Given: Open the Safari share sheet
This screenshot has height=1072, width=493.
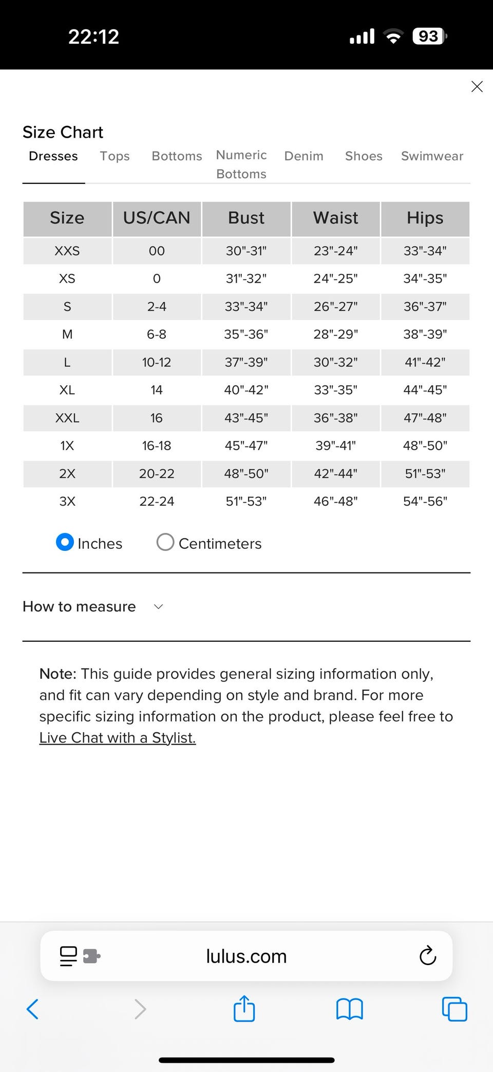Looking at the screenshot, I should (244, 1008).
